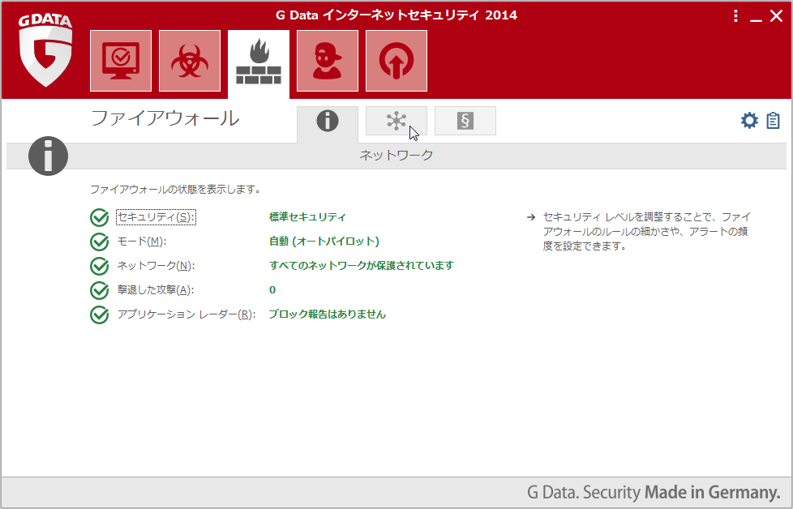Click the セキュリティ(S) label

tap(156, 217)
